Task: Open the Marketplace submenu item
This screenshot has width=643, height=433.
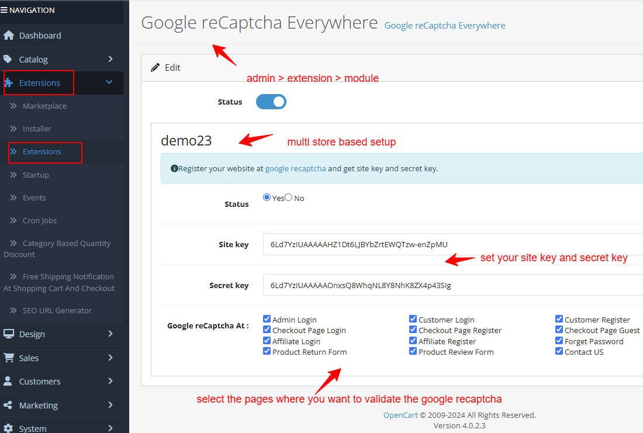Action: [61, 106]
